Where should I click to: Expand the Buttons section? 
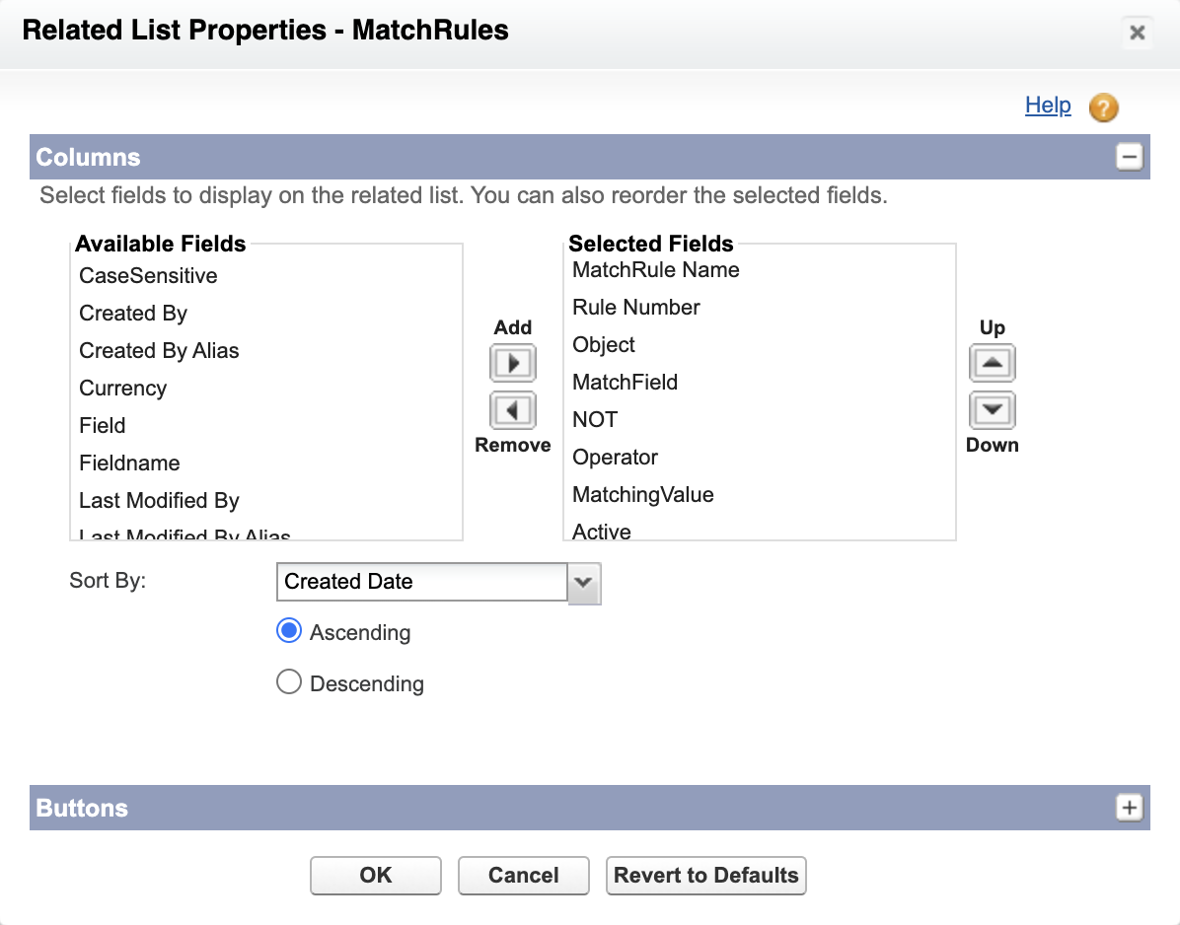tap(1129, 808)
